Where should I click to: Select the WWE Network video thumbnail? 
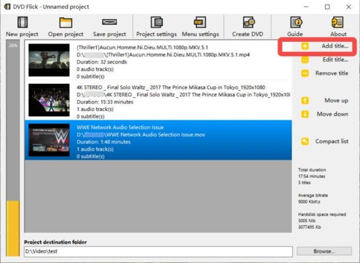[49, 140]
